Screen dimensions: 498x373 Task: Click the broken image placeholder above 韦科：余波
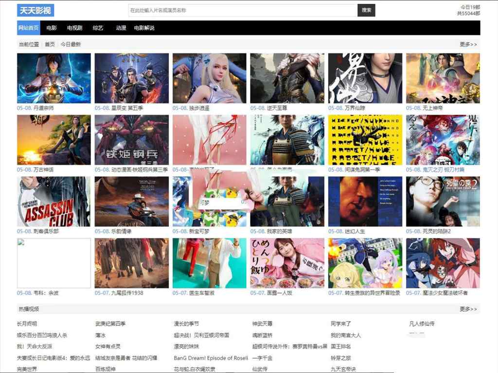point(53,263)
